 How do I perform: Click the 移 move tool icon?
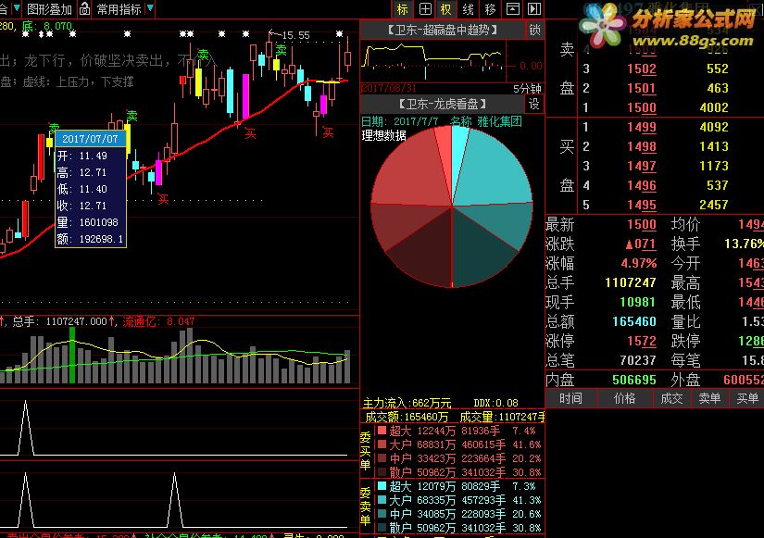click(490, 8)
